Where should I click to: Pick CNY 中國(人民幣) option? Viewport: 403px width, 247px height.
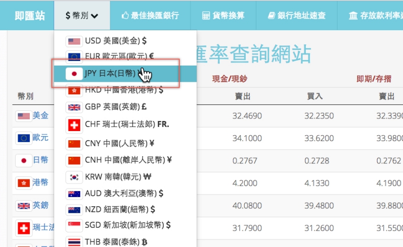[x=125, y=143]
